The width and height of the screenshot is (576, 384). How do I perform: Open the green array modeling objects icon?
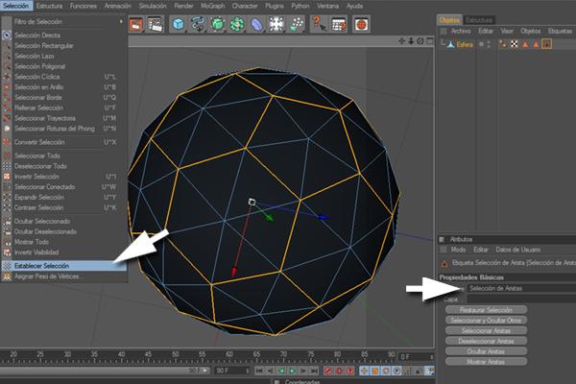point(237,24)
